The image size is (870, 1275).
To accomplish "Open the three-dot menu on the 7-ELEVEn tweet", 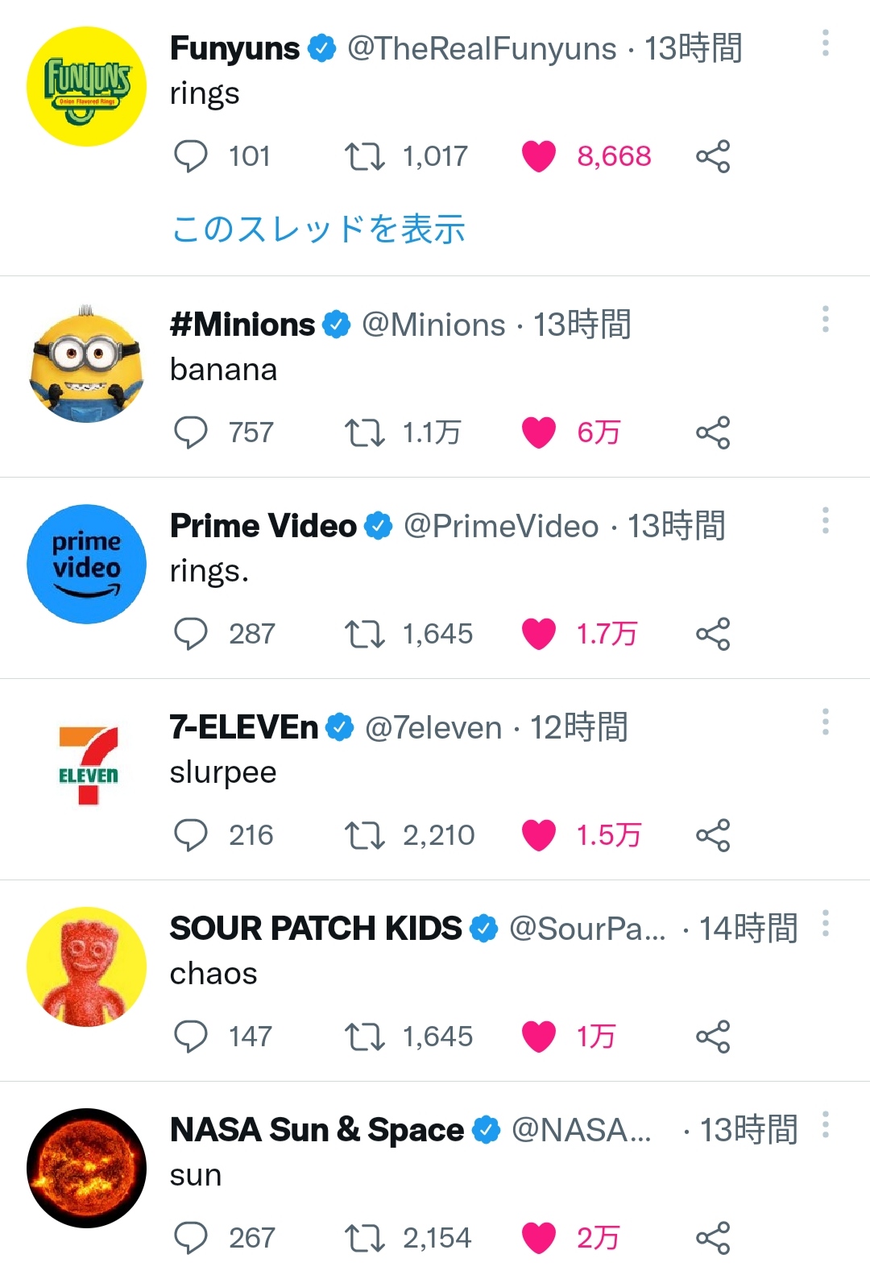I will pyautogui.click(x=825, y=722).
